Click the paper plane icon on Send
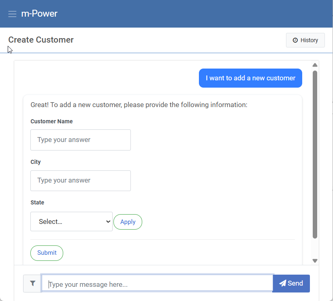This screenshot has width=333, height=301. (282, 283)
